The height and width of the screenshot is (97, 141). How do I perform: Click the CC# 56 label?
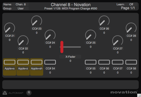[104, 68]
